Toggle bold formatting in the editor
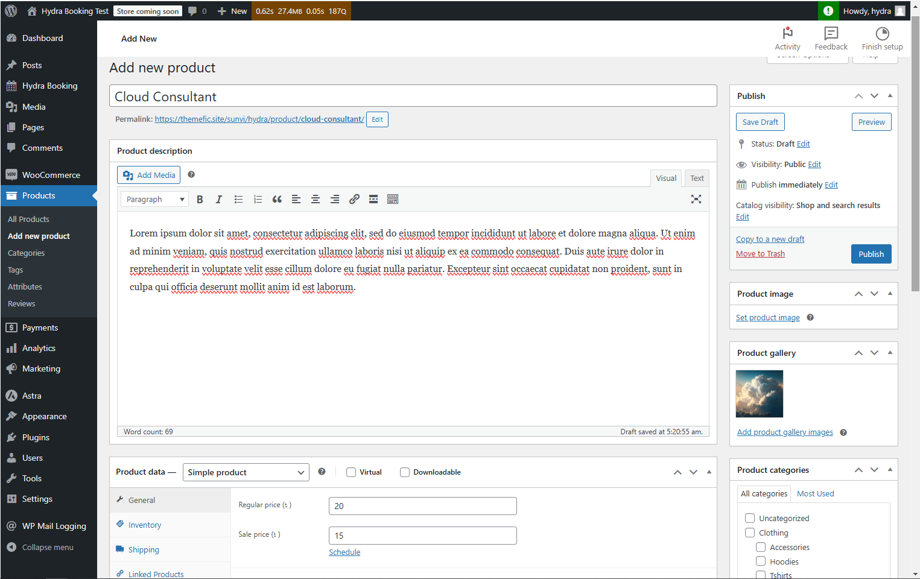This screenshot has width=920, height=579. pos(200,199)
